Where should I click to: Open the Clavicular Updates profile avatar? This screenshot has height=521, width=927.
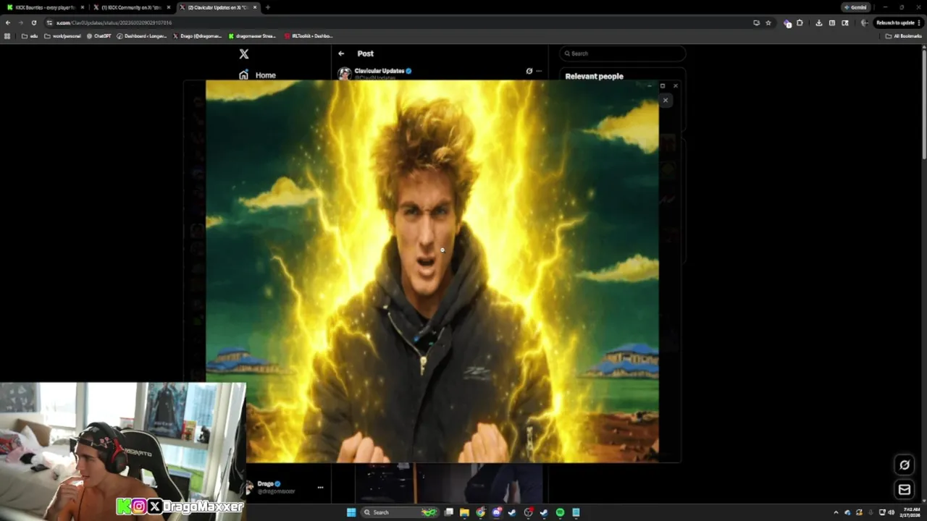tap(345, 73)
